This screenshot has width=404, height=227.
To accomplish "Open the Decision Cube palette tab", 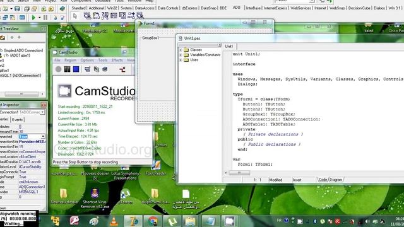I will click(359, 8).
